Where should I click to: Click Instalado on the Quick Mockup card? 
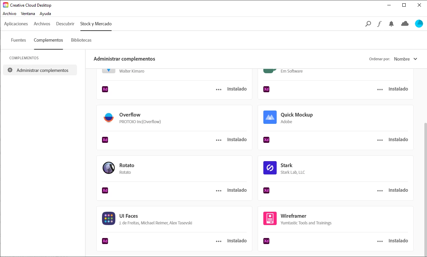398,139
